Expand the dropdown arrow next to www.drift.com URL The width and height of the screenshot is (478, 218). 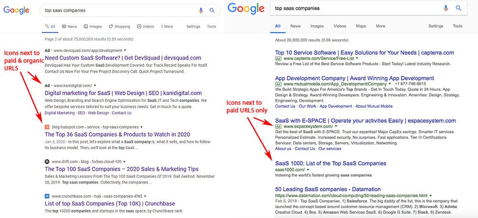click(x=124, y=162)
